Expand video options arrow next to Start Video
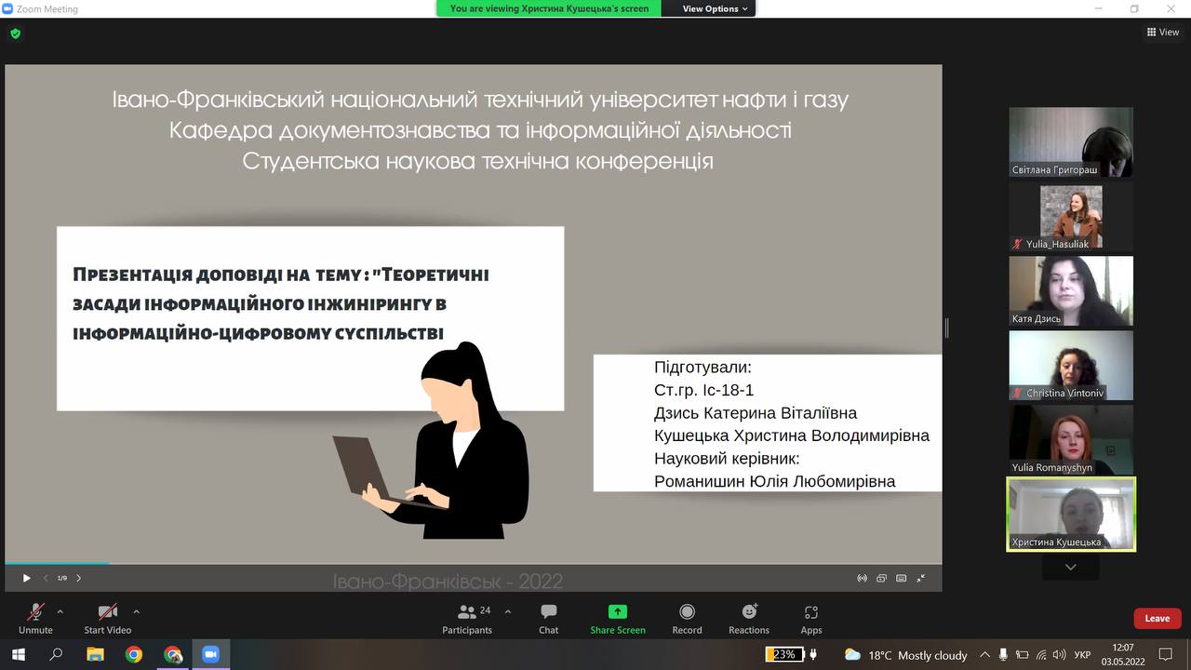This screenshot has width=1191, height=670. pos(137,611)
